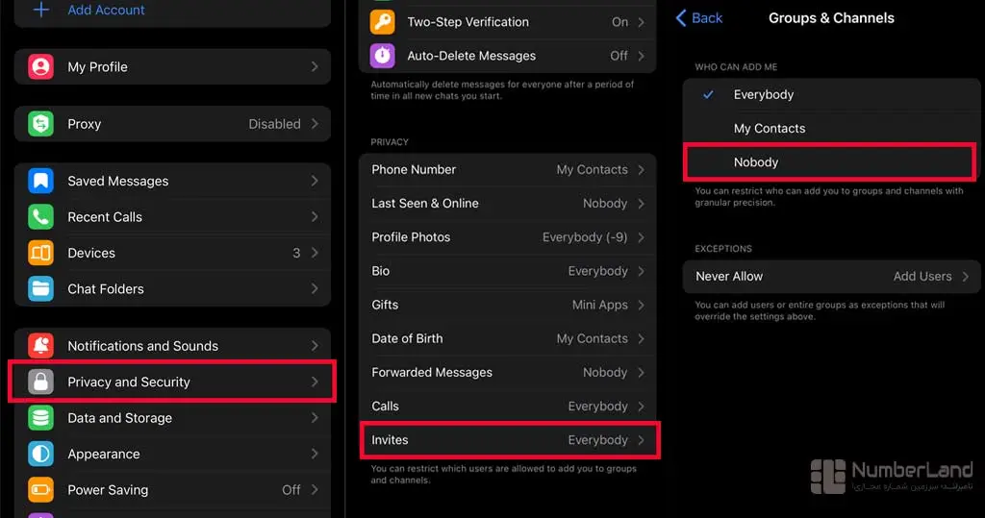Select My Contacts under Who Can Add Me

pos(831,129)
